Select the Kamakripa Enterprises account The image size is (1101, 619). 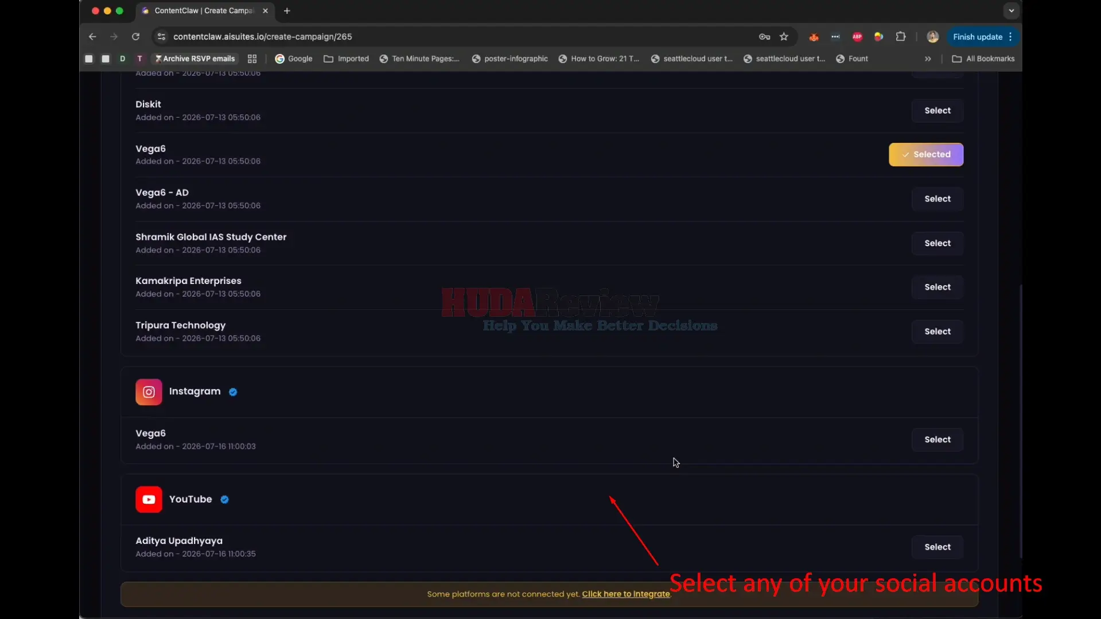coord(937,287)
